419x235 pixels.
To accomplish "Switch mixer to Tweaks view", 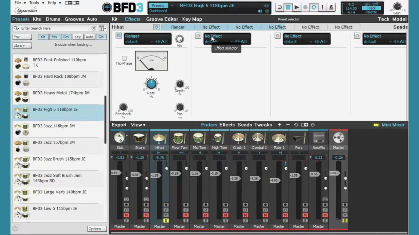I will [x=263, y=125].
